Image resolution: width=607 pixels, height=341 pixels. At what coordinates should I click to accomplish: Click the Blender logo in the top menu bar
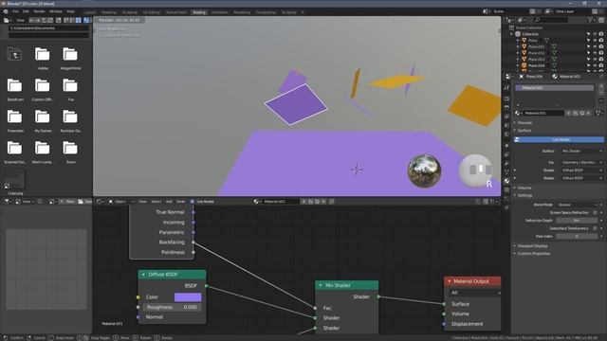(6, 11)
